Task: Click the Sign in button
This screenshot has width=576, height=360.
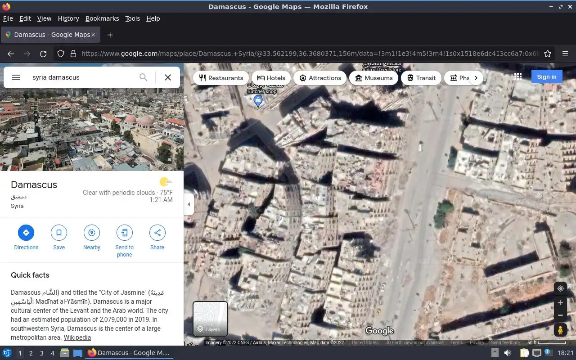Action: (547, 76)
